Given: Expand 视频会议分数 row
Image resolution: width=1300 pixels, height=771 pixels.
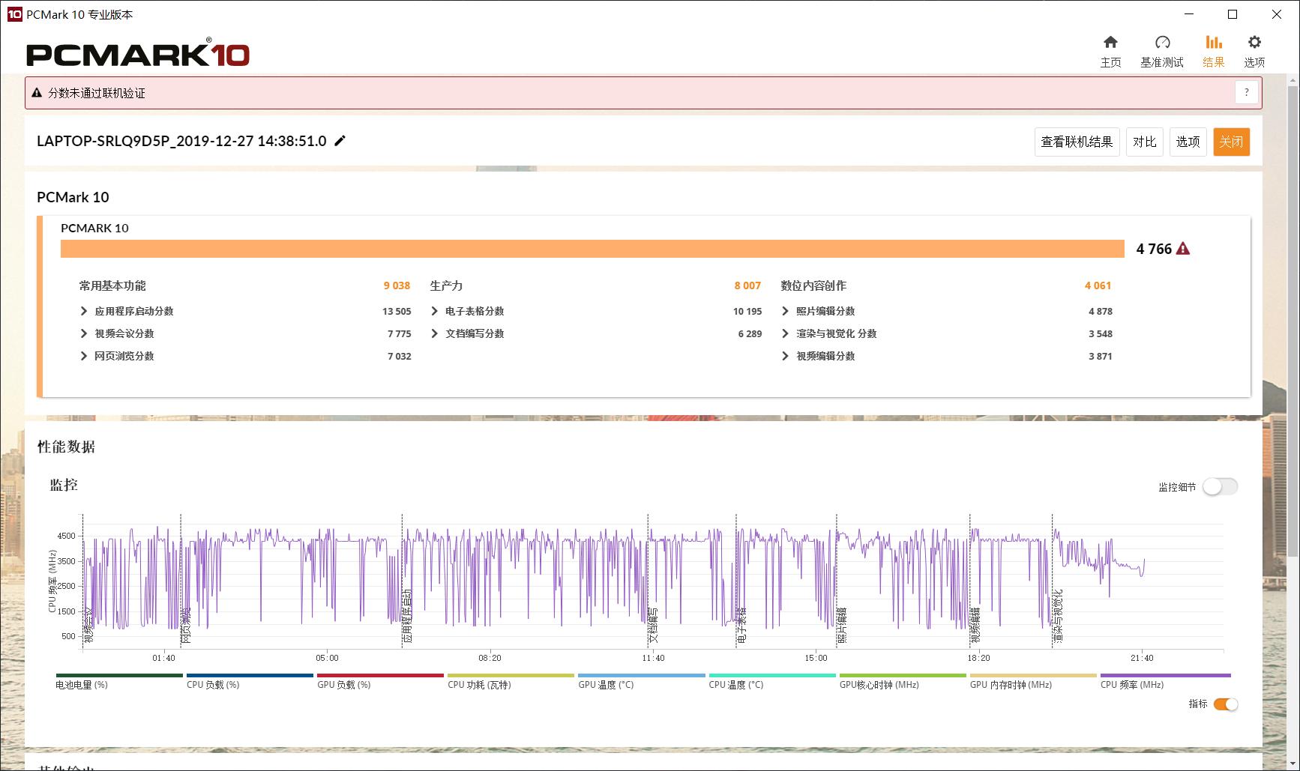Looking at the screenshot, I should coord(84,333).
